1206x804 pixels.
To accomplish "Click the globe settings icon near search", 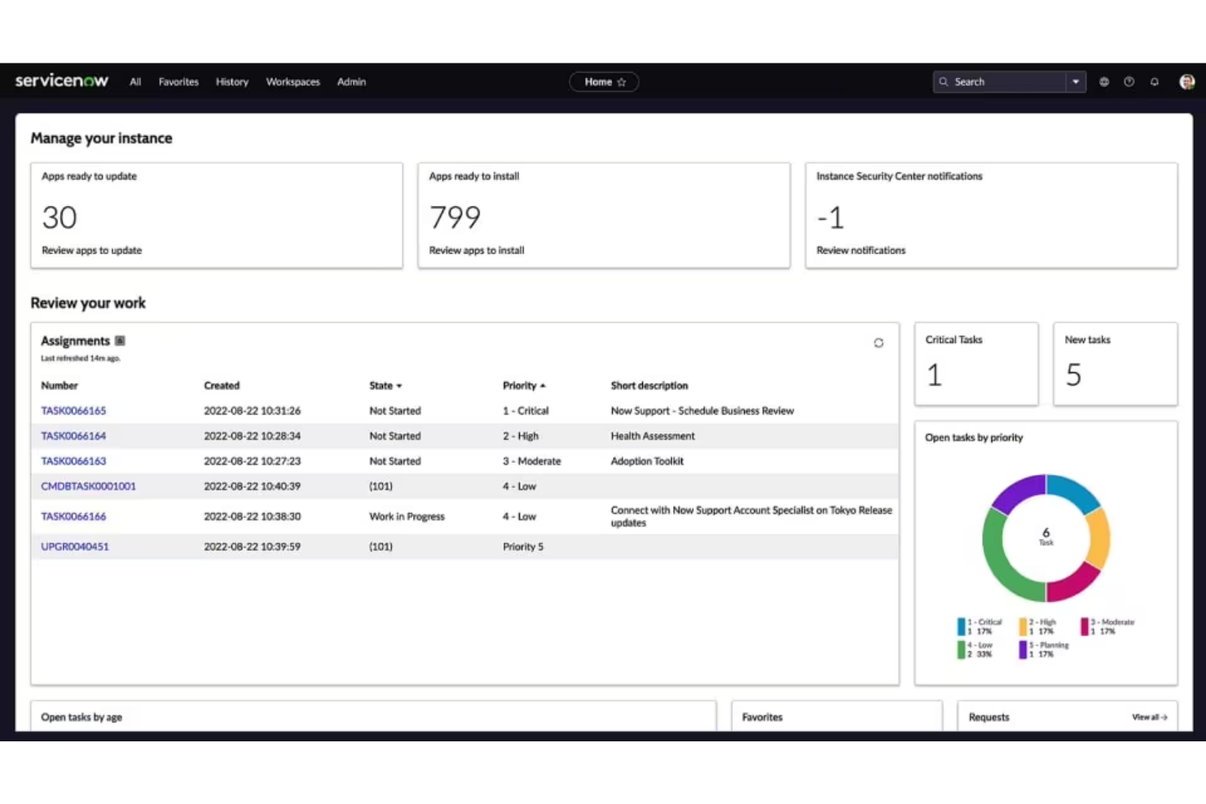I will pos(1104,81).
